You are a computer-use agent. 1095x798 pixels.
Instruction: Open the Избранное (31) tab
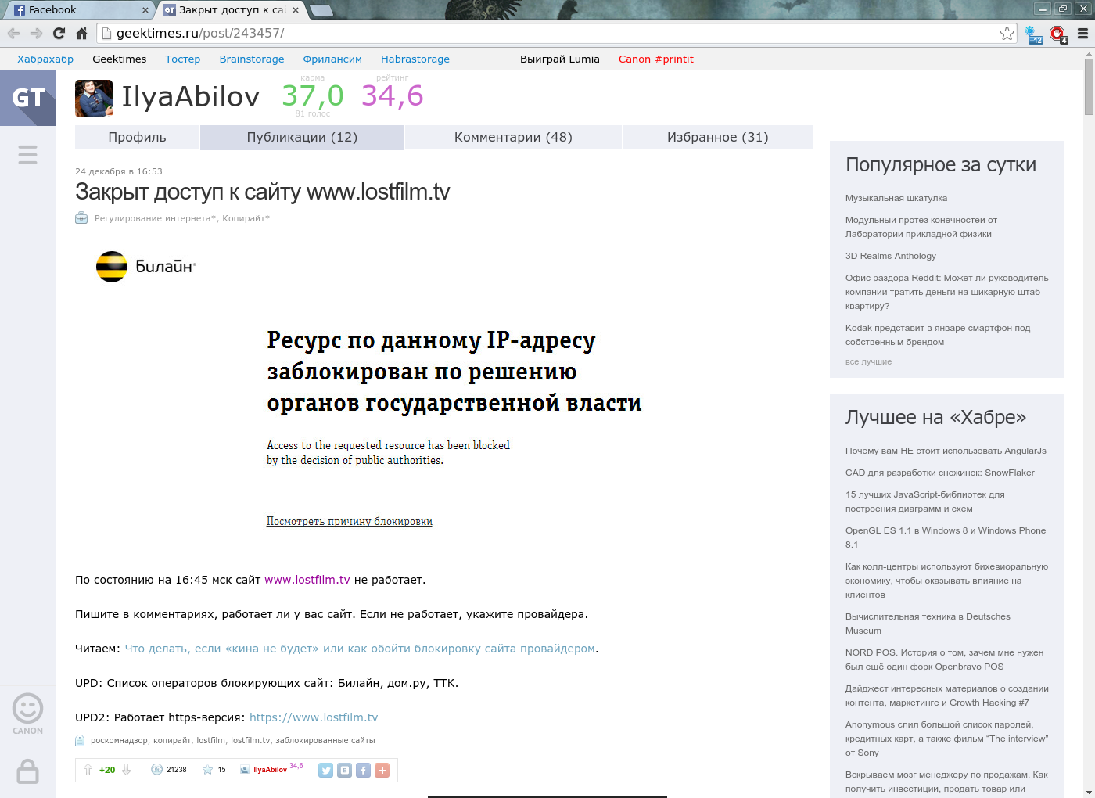[x=718, y=137]
